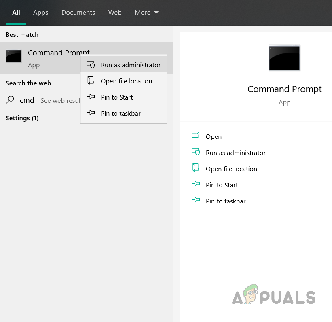
Task: Choose Pin to taskbar in context menu
Action: tap(124, 113)
